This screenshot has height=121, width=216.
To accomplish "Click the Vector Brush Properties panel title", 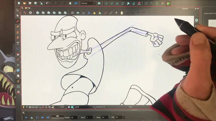I will click(x=210, y=13).
